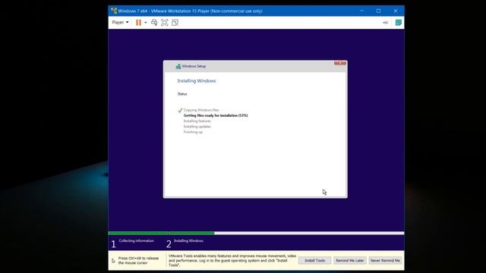Open the teal notes icon in toolbar
The image size is (486, 273).
(399, 22)
